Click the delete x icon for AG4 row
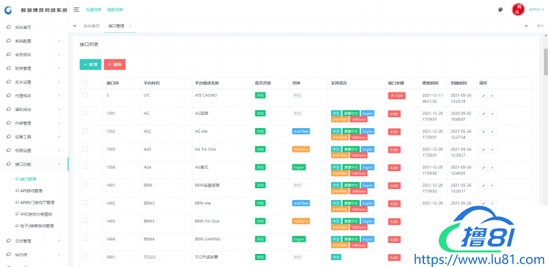The image size is (548, 267). (492, 168)
